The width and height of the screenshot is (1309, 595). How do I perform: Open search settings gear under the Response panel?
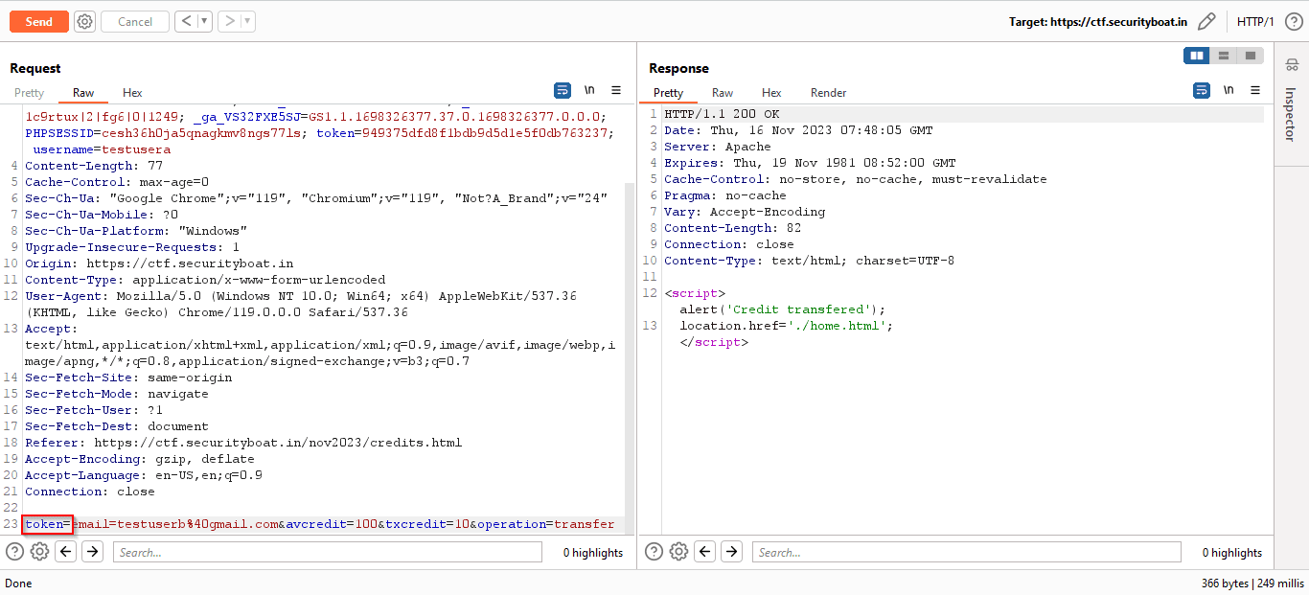point(678,551)
